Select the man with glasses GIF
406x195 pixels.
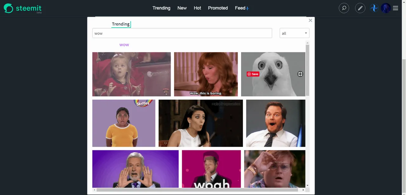tap(275, 169)
